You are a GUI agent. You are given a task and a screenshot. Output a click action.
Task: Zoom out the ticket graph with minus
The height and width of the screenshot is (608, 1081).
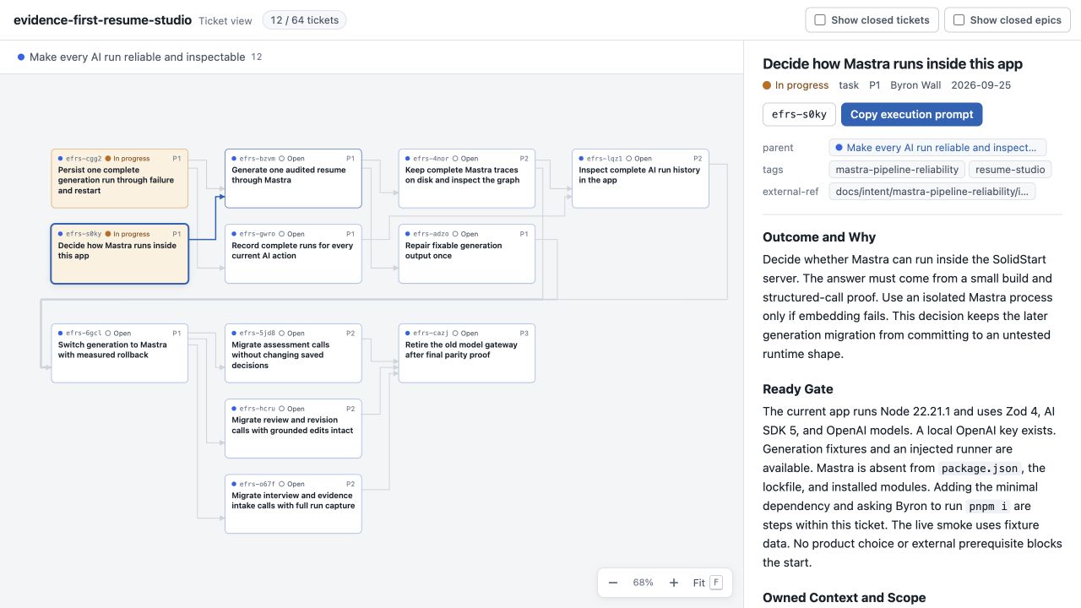pos(613,583)
